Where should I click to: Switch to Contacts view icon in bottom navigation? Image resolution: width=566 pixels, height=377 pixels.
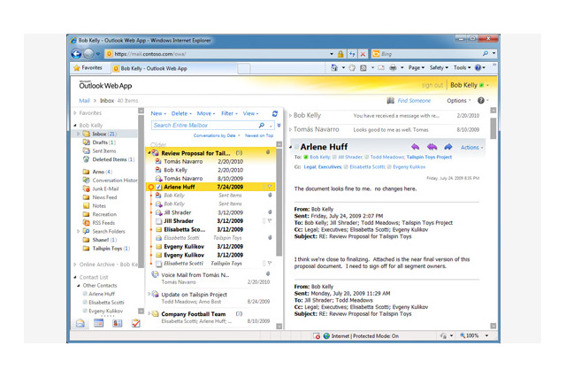(x=118, y=323)
